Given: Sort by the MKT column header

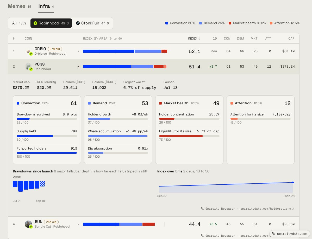Looking at the screenshot, I should click(x=254, y=38).
